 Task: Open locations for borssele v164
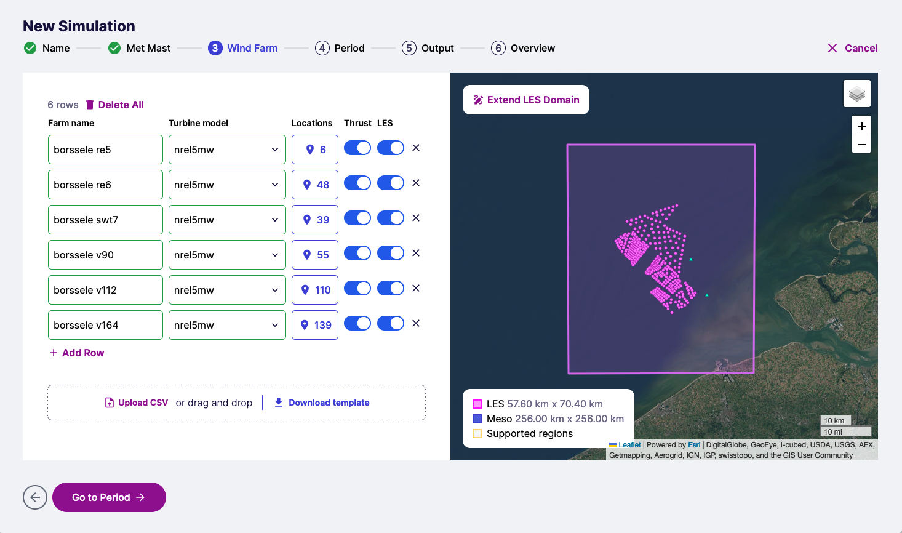coord(315,325)
